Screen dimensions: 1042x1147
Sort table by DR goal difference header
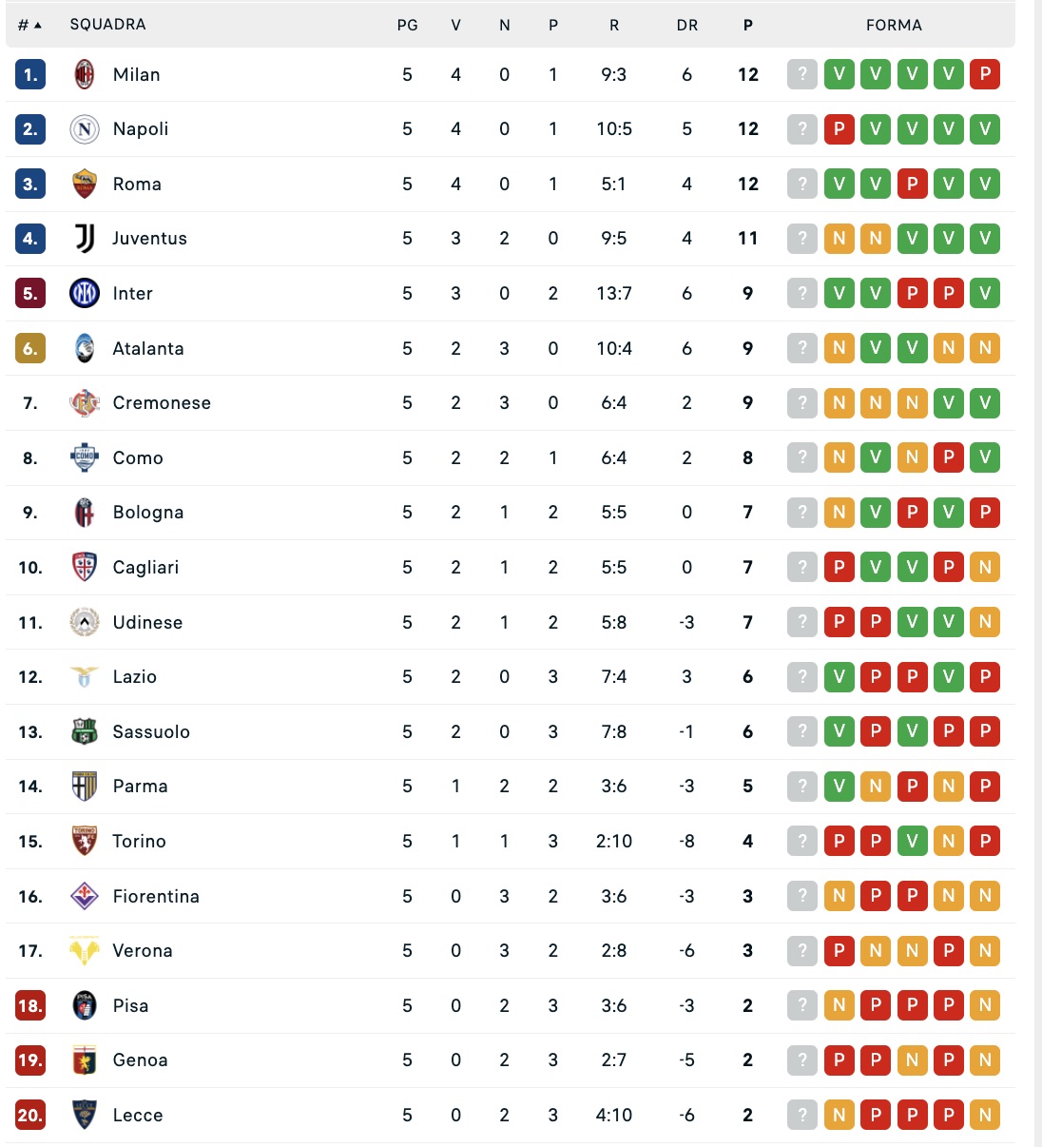tap(686, 26)
